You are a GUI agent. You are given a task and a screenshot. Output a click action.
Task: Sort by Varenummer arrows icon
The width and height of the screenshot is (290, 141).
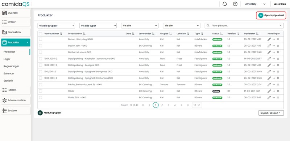(61, 34)
